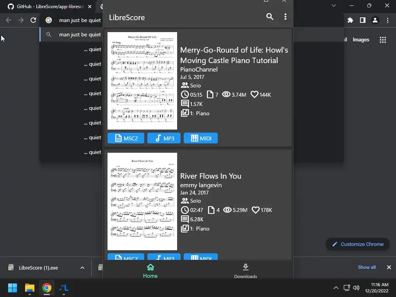The image size is (396, 297).
Task: Switch to the Home tab
Action: [150, 271]
